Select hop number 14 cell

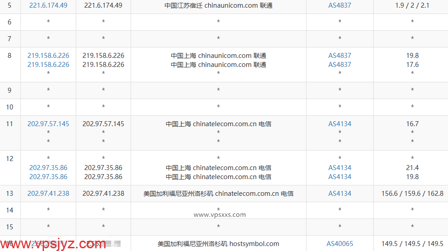click(10, 210)
